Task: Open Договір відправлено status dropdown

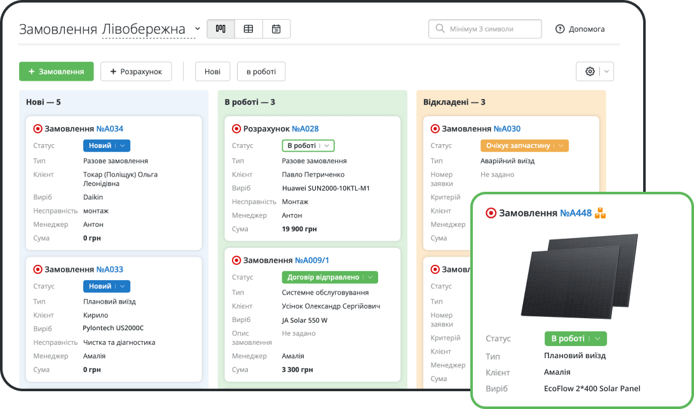Action: point(330,277)
